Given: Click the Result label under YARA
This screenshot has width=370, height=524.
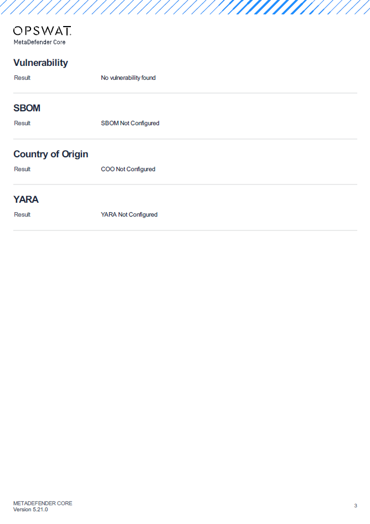Looking at the screenshot, I should click(x=22, y=214).
